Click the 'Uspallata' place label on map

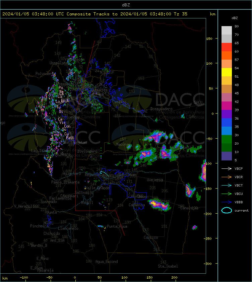58,63
